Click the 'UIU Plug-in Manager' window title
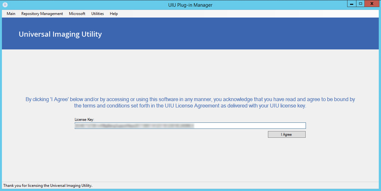Image resolution: width=381 pixels, height=191 pixels. point(190,5)
